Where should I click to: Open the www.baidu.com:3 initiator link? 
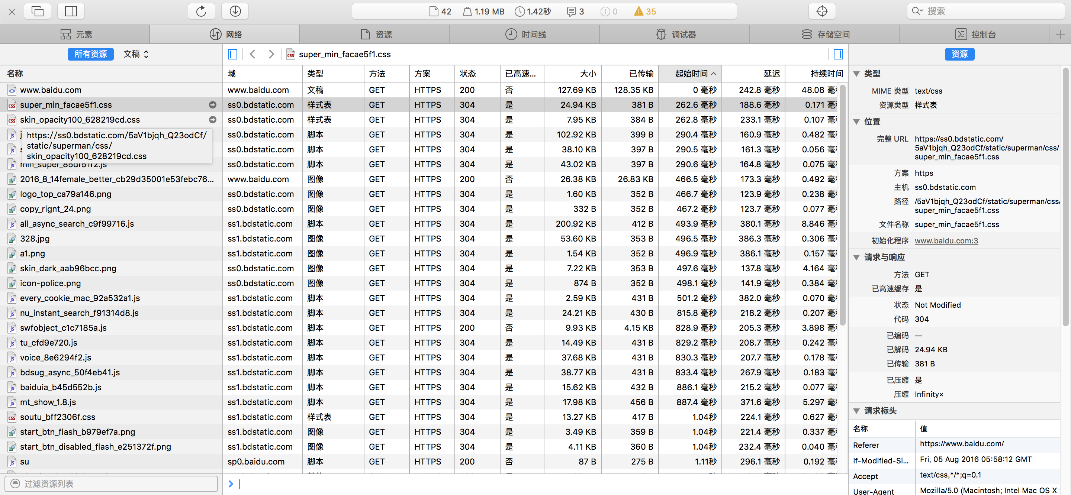[x=946, y=241]
